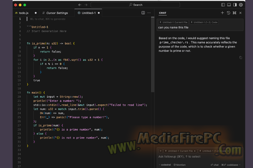Go forward with the right arrow
The image size is (253, 168).
[x=86, y=5]
